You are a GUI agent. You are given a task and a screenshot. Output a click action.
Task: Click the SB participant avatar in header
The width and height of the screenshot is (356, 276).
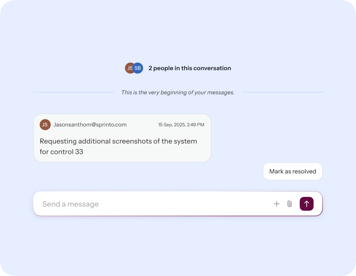pyautogui.click(x=138, y=68)
